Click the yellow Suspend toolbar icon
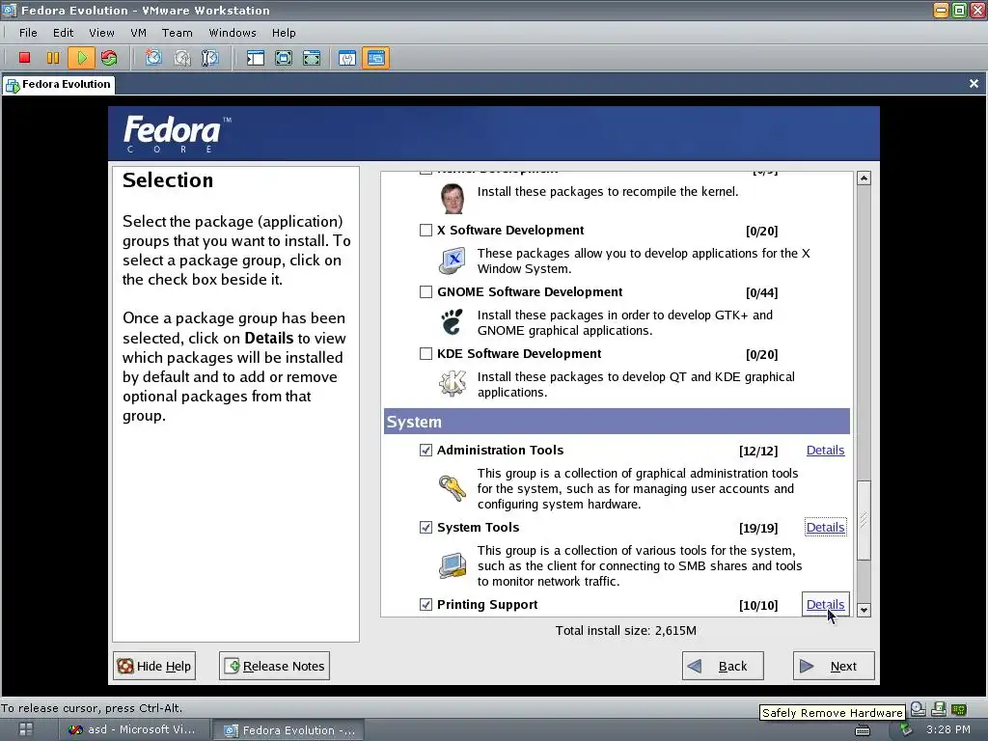Viewport: 988px width, 741px height. [x=53, y=58]
